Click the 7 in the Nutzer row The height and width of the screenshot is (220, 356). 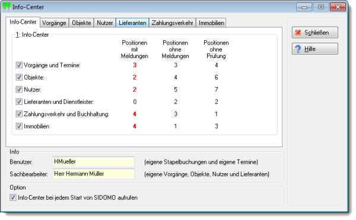(x=217, y=90)
